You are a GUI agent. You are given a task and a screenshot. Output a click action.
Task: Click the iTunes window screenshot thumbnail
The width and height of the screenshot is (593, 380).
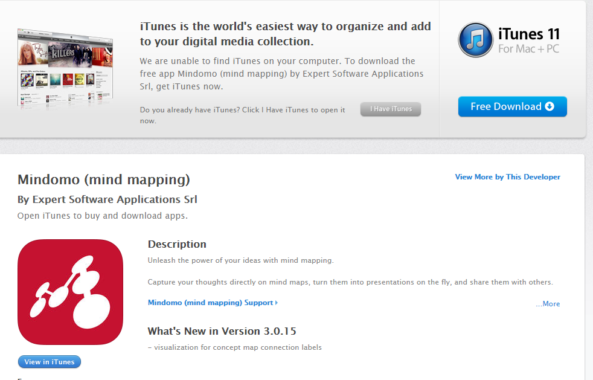point(65,68)
